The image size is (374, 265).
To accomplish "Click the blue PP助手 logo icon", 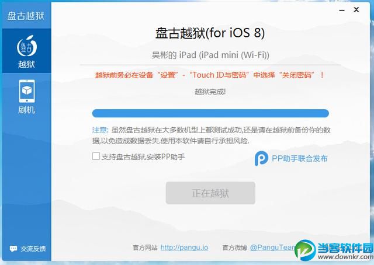I will coord(261,158).
